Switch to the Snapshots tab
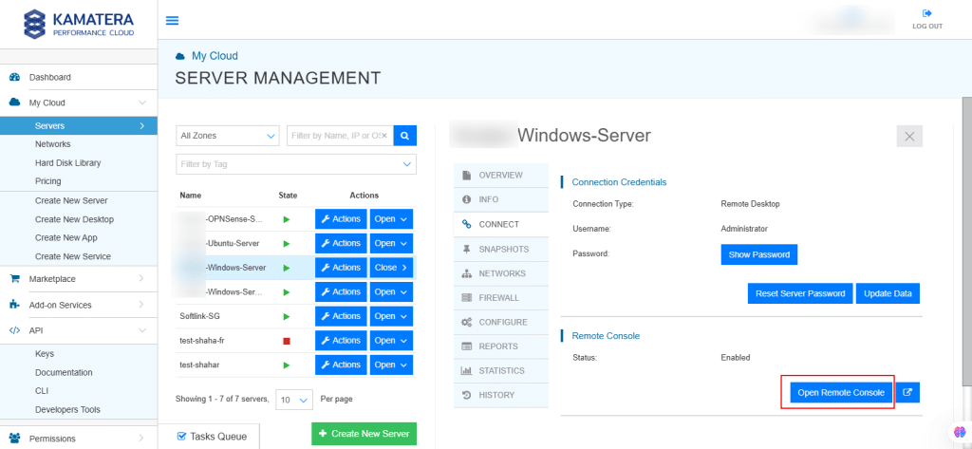 tap(502, 249)
